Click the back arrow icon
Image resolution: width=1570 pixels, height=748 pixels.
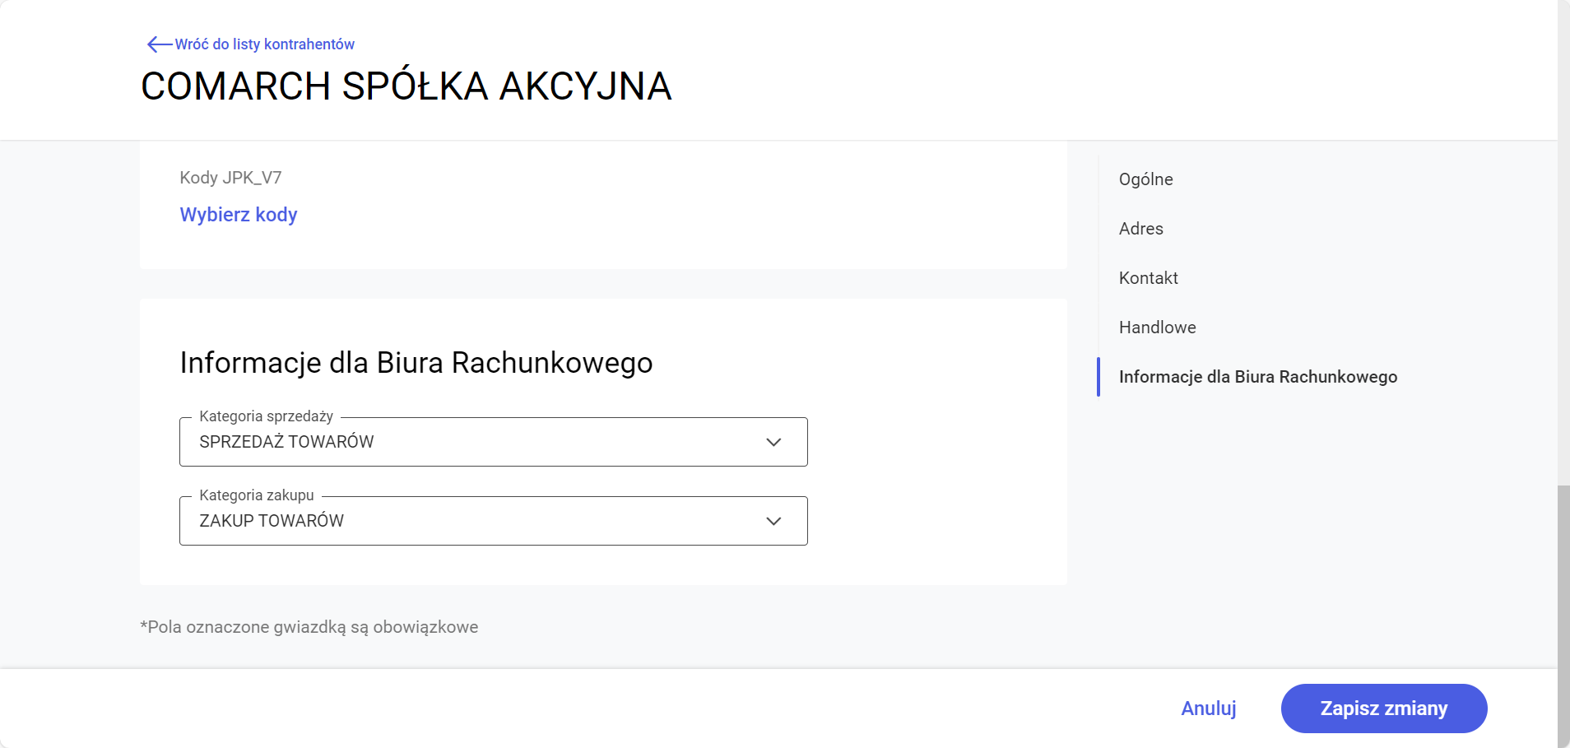pos(159,44)
